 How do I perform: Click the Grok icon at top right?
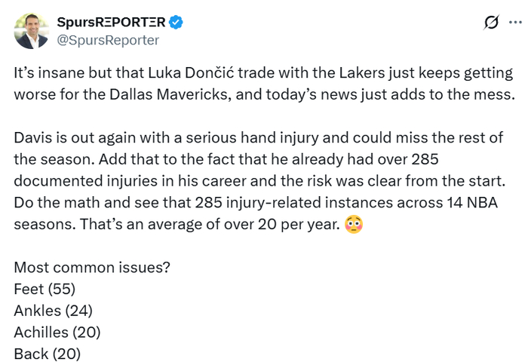(491, 23)
